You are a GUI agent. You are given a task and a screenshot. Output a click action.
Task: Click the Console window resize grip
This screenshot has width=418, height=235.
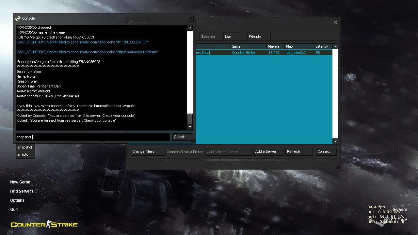[193, 140]
